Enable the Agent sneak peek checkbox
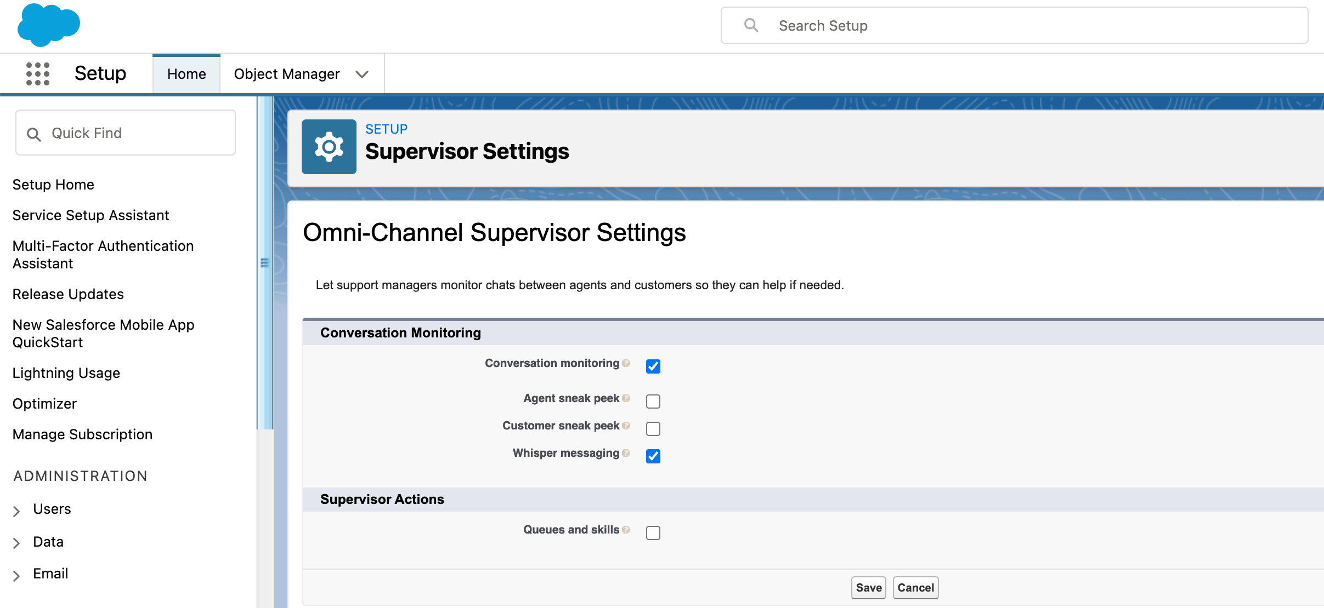 coord(653,401)
